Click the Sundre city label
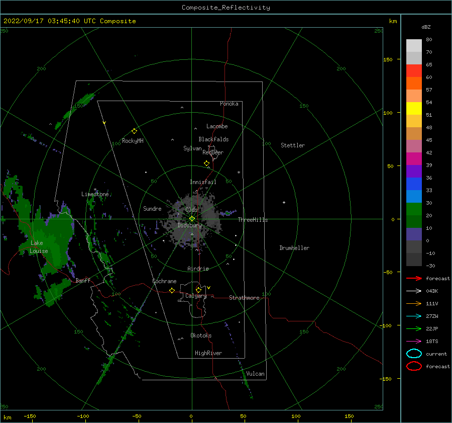452x423 pixels. pyautogui.click(x=152, y=208)
